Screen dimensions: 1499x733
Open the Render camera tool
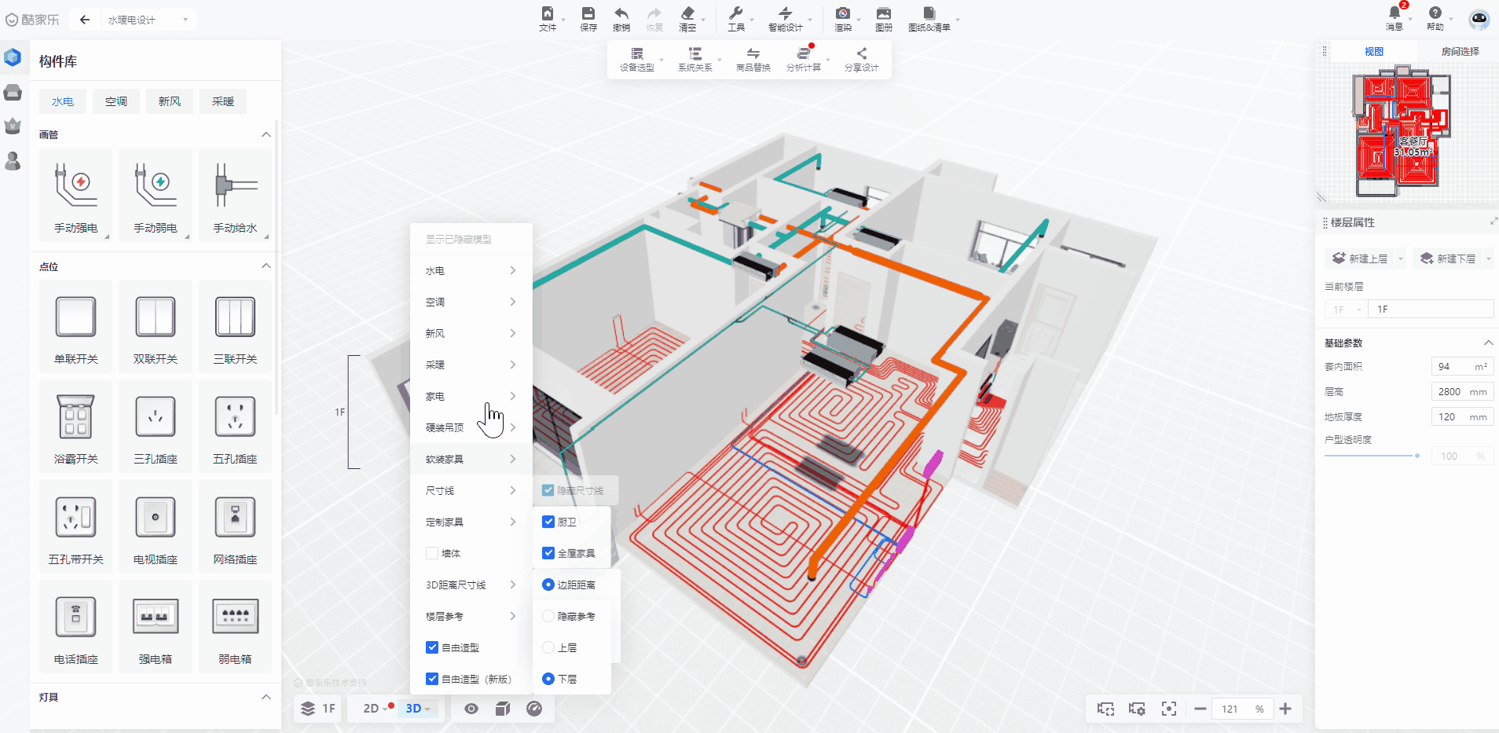pos(842,18)
